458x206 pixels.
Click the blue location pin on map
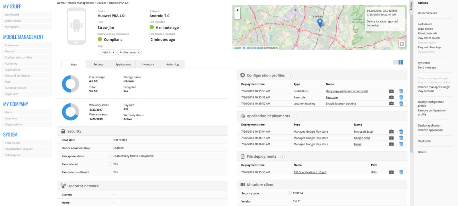[x=320, y=23]
